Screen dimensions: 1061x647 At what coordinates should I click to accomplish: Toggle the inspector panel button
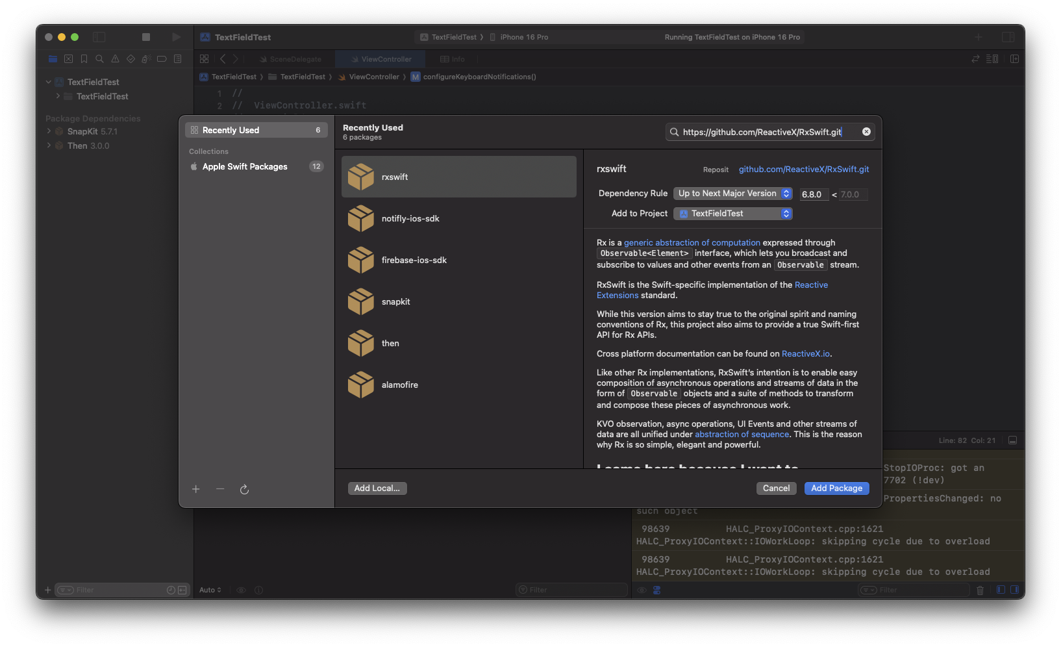click(x=1008, y=37)
